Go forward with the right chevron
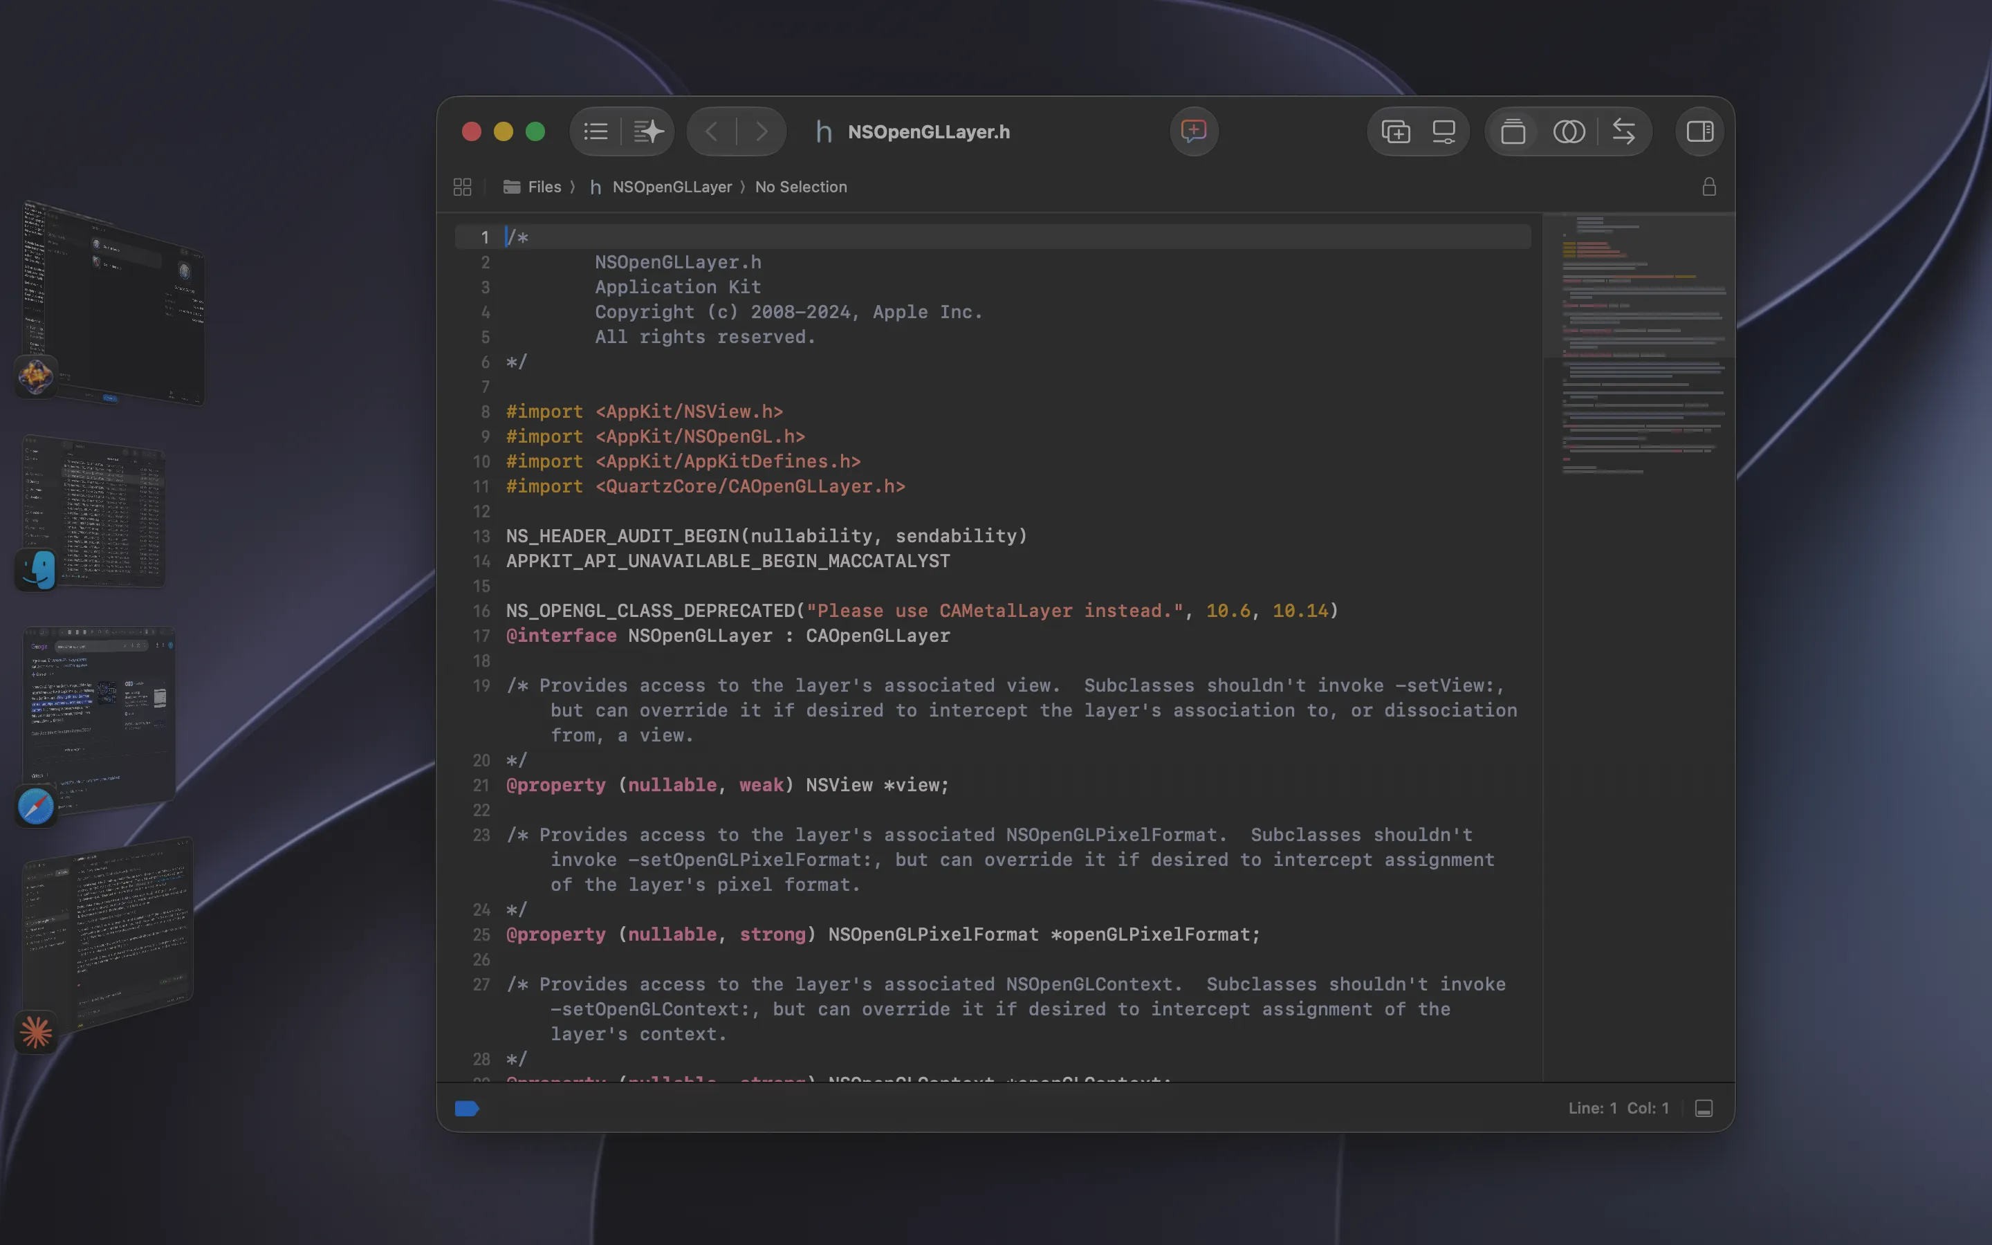Screen dimensions: 1992x1245 762,131
